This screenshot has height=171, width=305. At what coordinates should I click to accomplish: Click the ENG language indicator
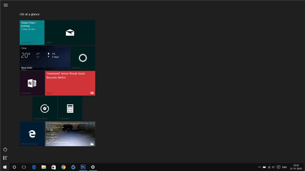[x=284, y=167]
